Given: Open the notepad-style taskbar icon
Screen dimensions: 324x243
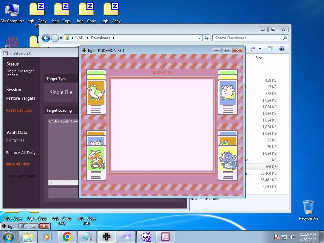Looking at the screenshot, I should (87, 237).
